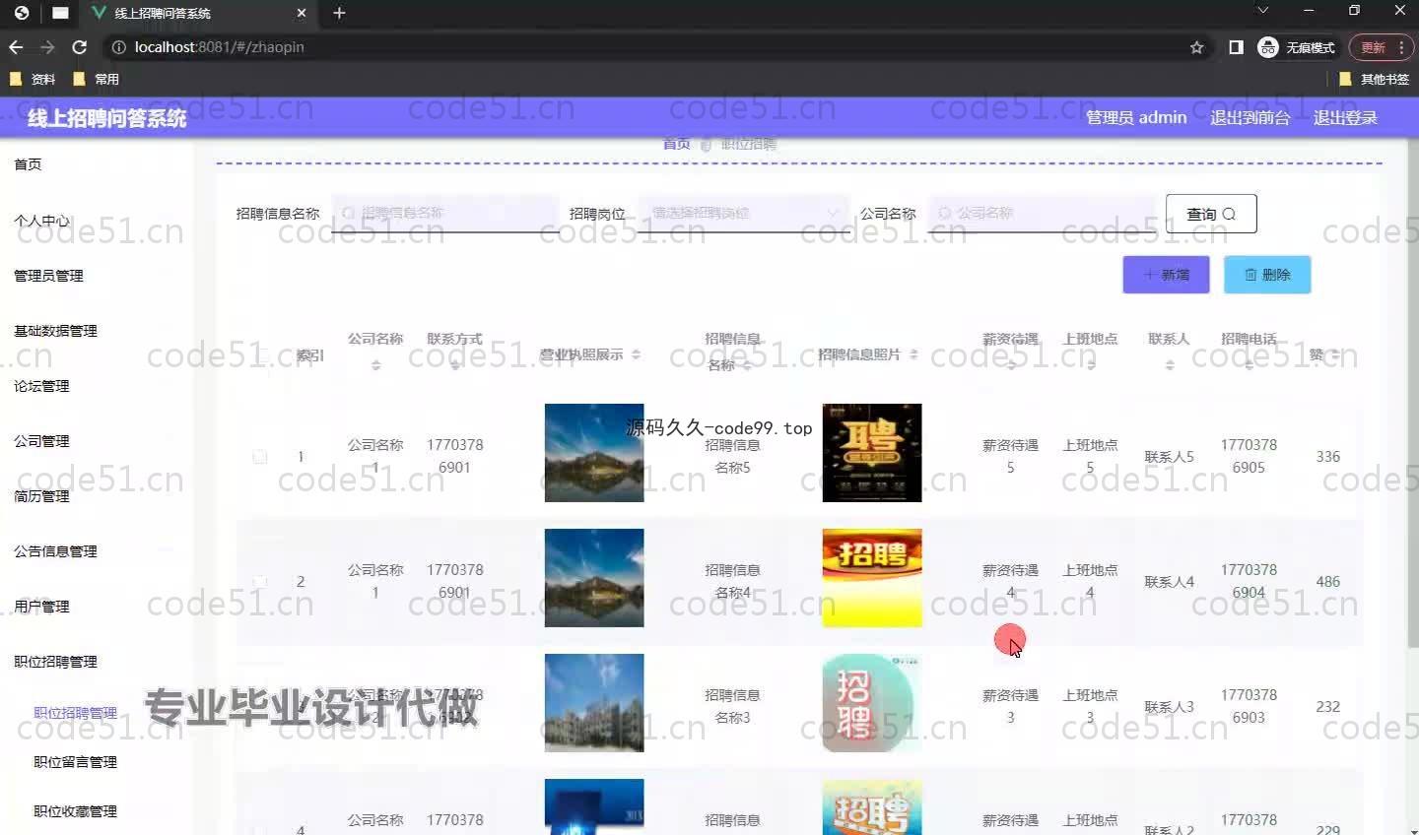
Task: Open 用户管理 in the sidebar
Action: tap(41, 607)
